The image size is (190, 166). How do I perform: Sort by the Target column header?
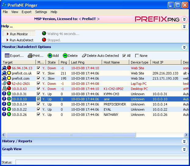19,62
